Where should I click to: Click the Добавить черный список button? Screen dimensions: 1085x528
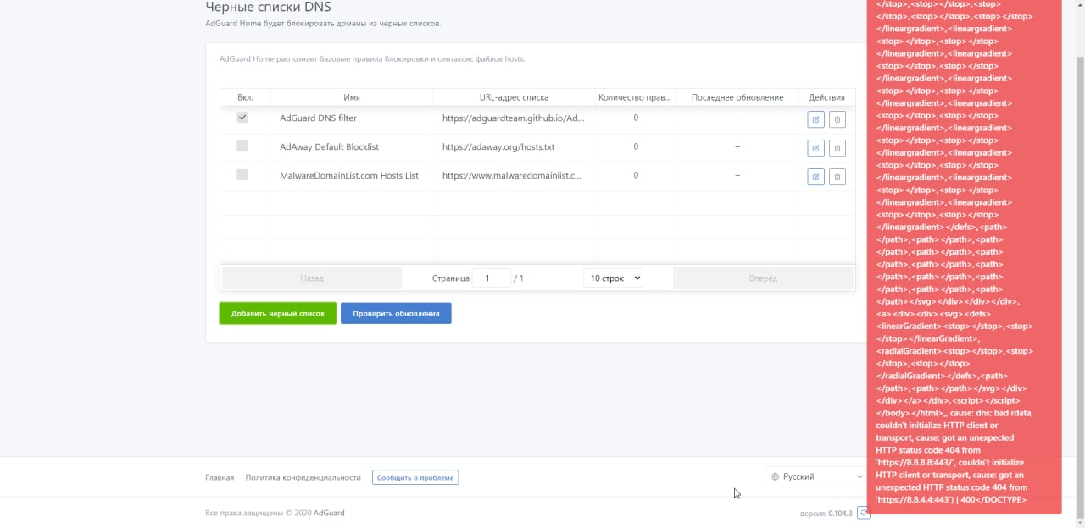tap(278, 313)
